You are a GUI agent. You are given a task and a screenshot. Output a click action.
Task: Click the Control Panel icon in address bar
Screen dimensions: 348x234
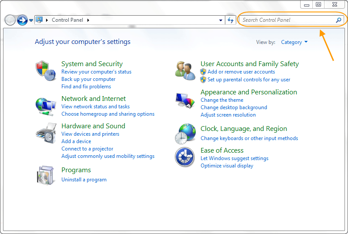coord(39,20)
